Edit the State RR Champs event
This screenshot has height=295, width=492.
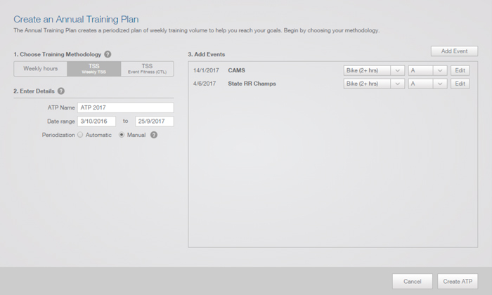(460, 84)
